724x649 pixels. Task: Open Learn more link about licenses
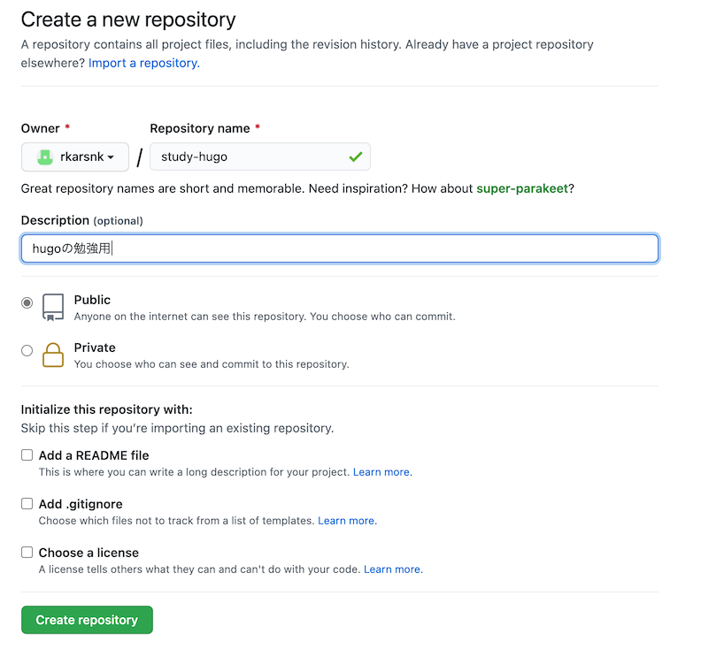pyautogui.click(x=393, y=569)
